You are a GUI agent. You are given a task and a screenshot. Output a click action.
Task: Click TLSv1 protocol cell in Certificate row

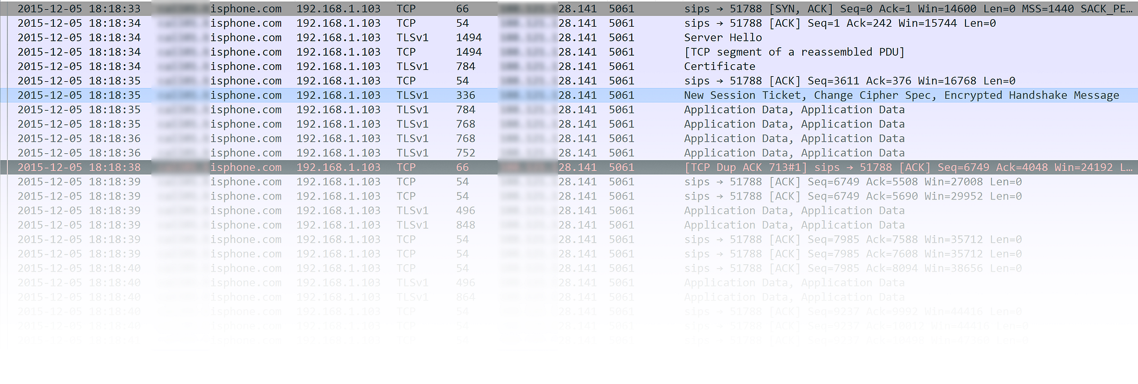click(x=413, y=66)
